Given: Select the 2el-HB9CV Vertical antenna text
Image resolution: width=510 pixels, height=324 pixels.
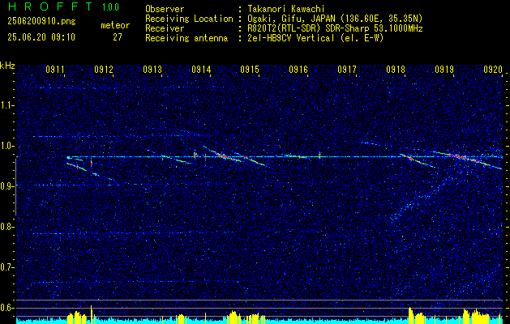Looking at the screenshot, I should click(x=315, y=38).
